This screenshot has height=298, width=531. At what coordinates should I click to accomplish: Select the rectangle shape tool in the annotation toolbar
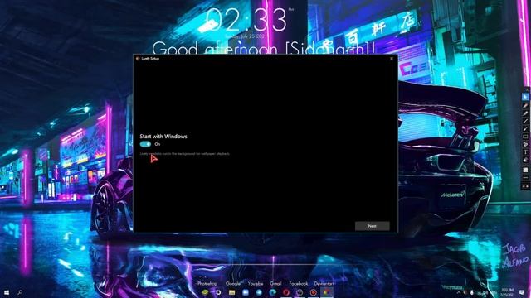pyautogui.click(x=525, y=137)
